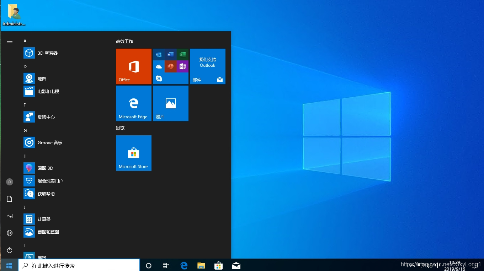The height and width of the screenshot is (271, 484).
Task: Click the volume speaker tray icon
Action: [430, 265]
